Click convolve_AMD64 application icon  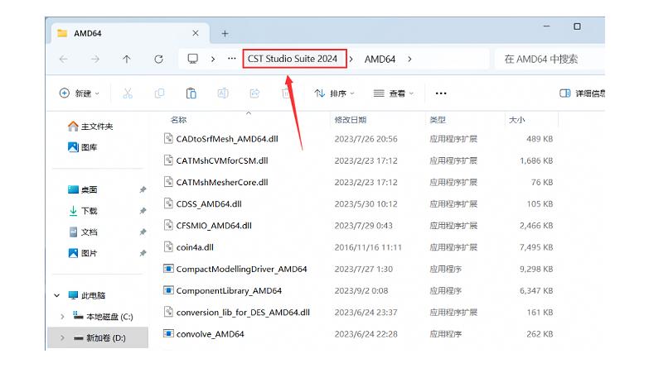168,333
